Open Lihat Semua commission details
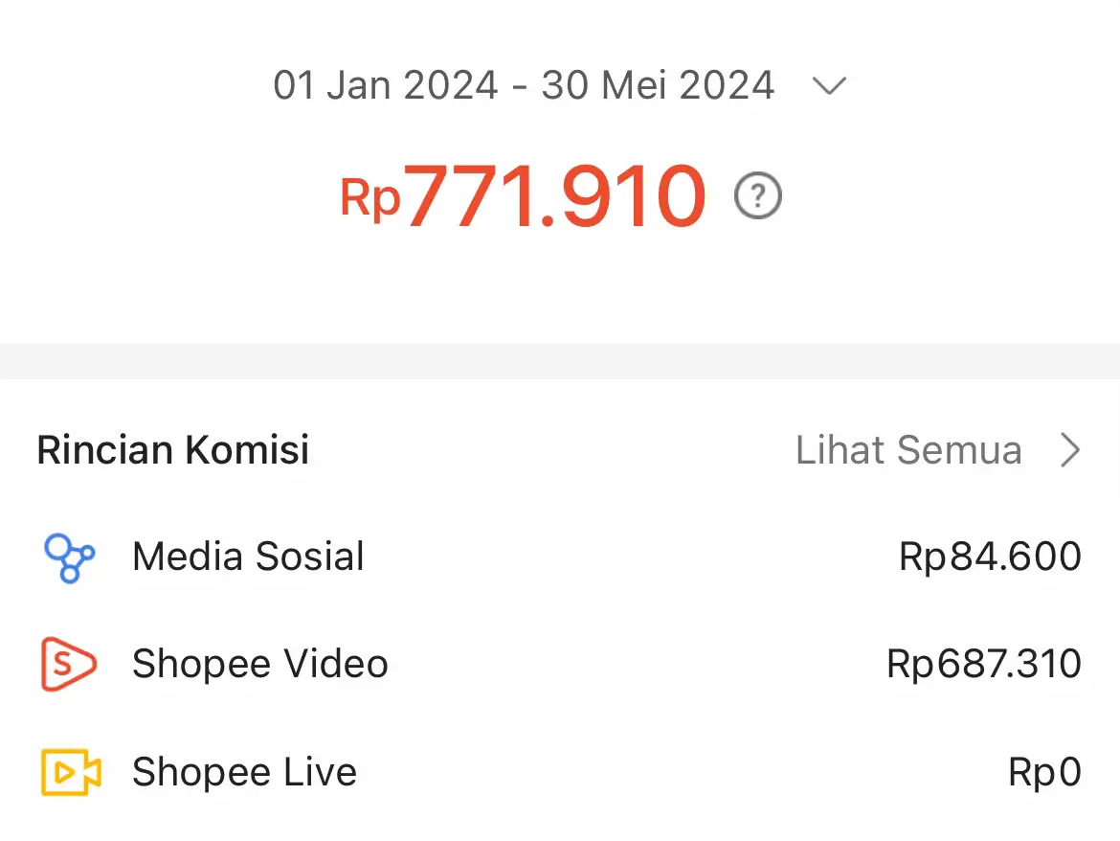Image resolution: width=1120 pixels, height=841 pixels. point(908,450)
